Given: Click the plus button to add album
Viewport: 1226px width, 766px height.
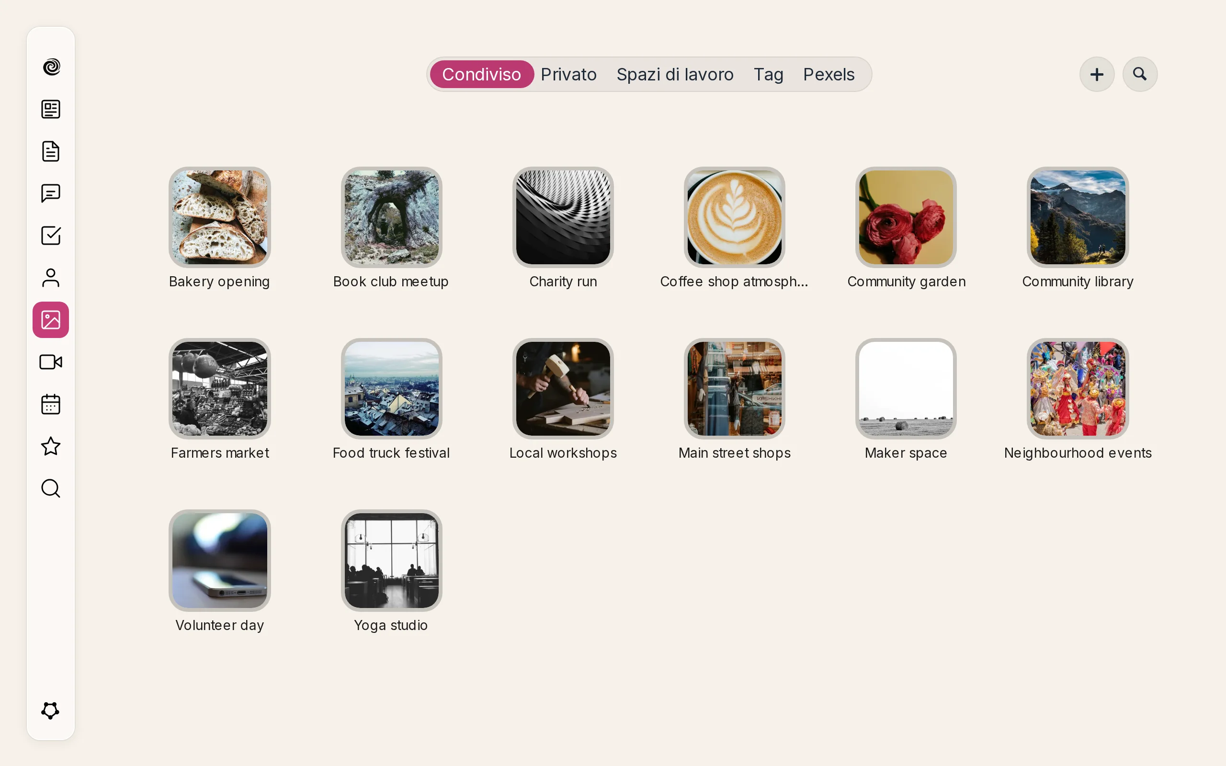Looking at the screenshot, I should [1097, 75].
